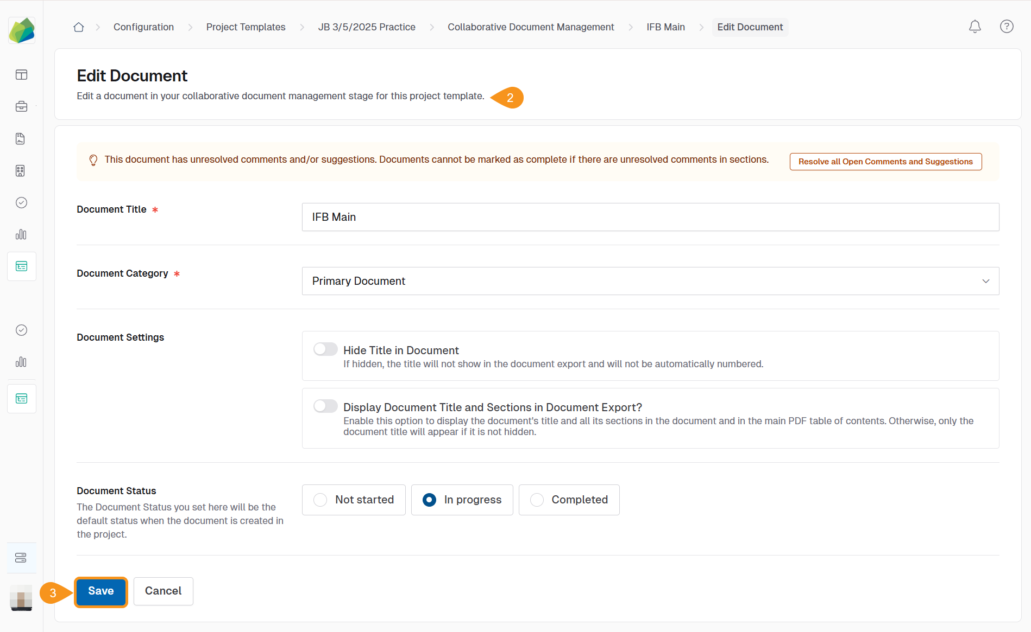Click the briefcase icon in sidebar
Screen dimensions: 1031x632
21,106
